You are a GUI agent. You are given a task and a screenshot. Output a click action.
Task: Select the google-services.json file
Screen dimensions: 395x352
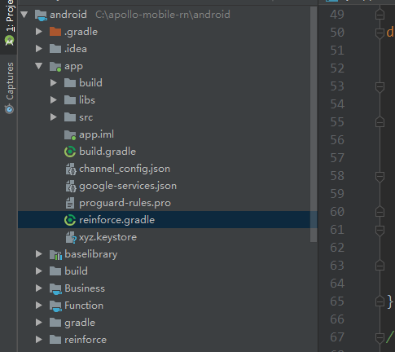(x=128, y=186)
